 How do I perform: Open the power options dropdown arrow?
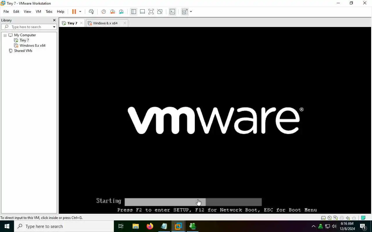tap(80, 12)
